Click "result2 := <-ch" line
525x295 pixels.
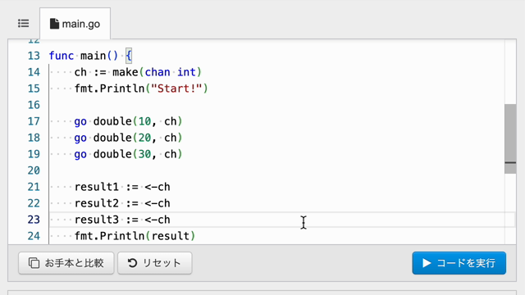coord(122,203)
